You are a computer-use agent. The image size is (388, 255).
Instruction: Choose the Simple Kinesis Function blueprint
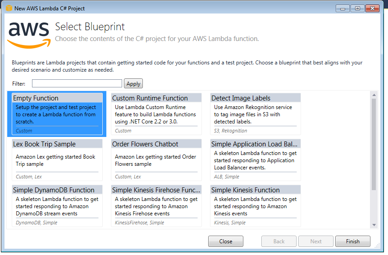[256, 206]
